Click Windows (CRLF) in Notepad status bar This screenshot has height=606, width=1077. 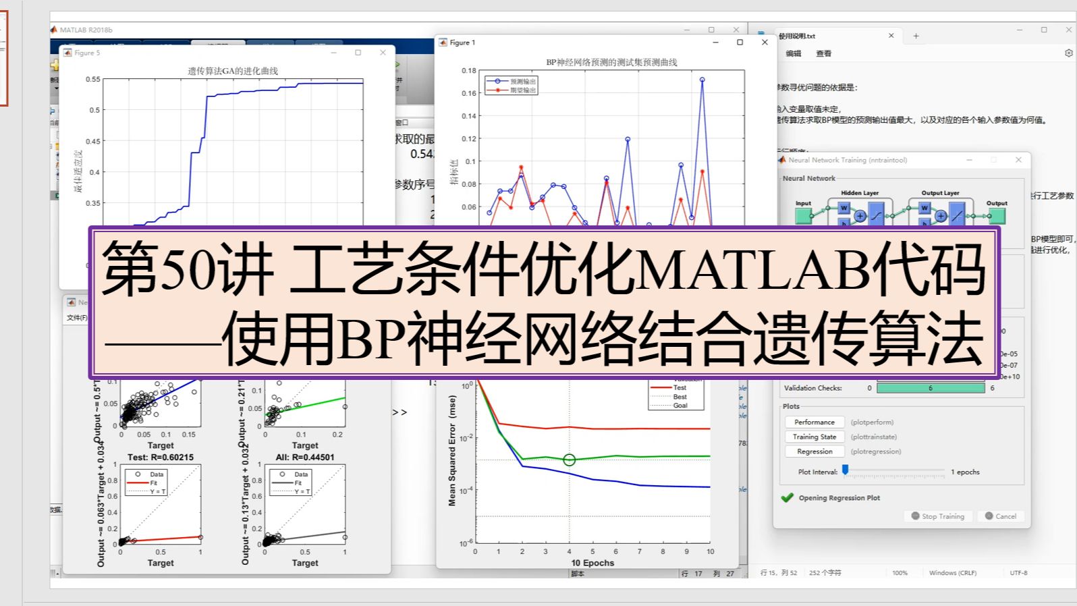[952, 573]
